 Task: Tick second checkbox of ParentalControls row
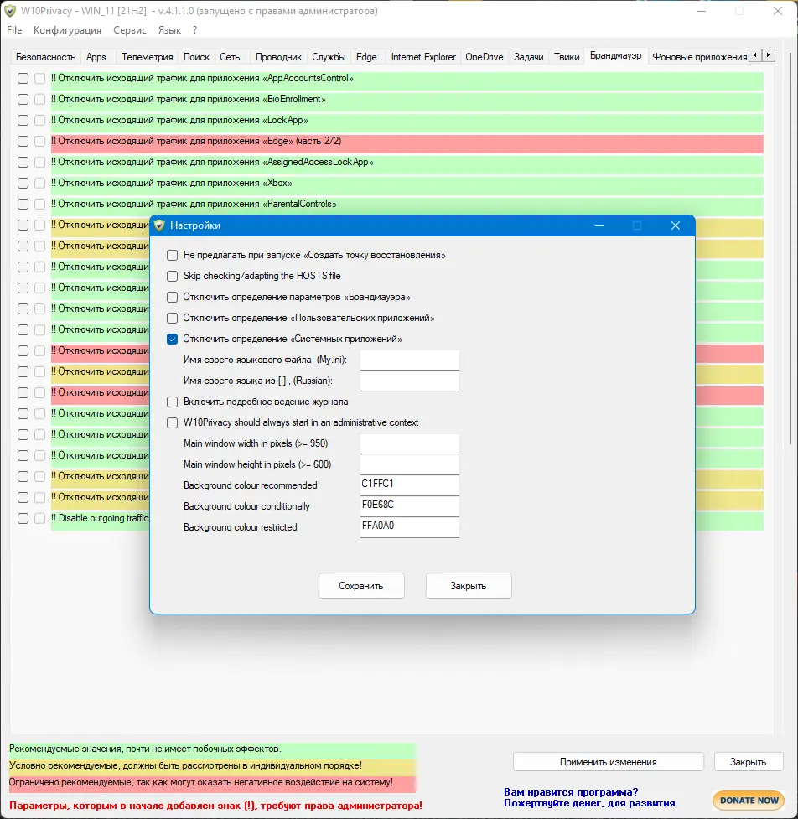pos(39,205)
